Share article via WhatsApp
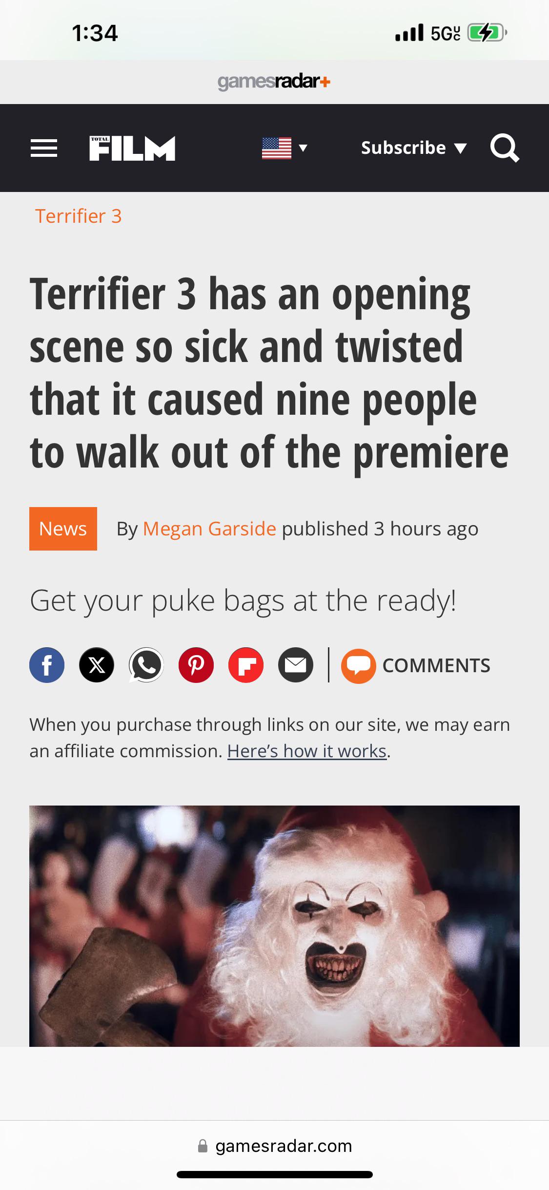 coord(146,665)
